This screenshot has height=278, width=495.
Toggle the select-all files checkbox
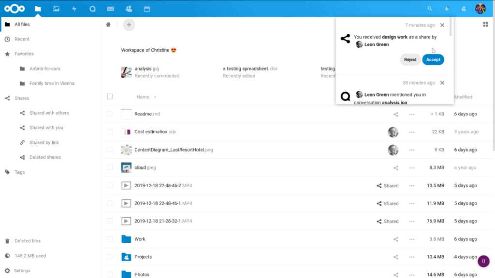(110, 97)
